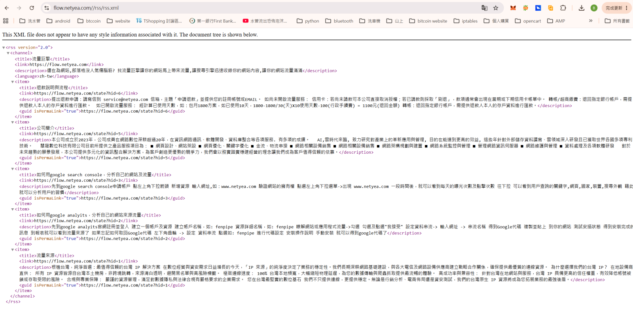Open the opencart bookmark folder
This screenshot has height=328, width=633.
tap(528, 21)
